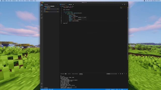Open Selection menu in macOS menu bar
This screenshot has height=90, width=161.
tap(14, 1)
